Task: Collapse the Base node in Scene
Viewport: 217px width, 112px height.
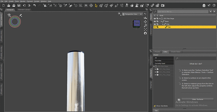Action: (161, 21)
